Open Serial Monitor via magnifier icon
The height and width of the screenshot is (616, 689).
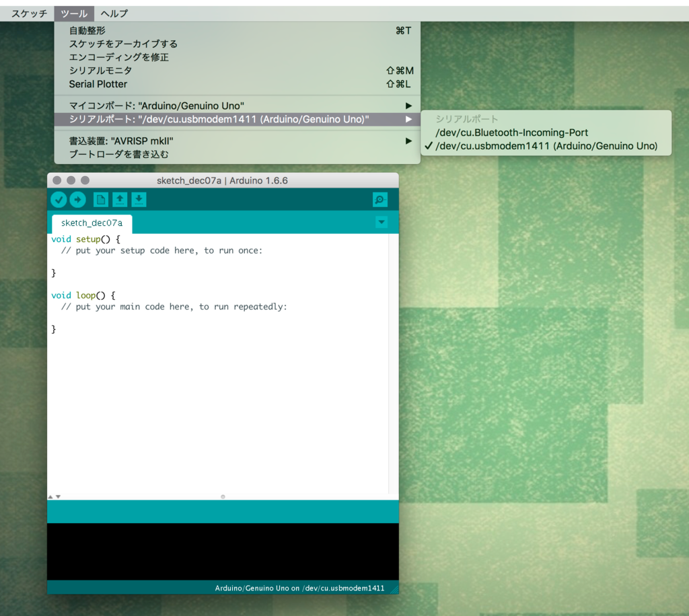click(380, 200)
